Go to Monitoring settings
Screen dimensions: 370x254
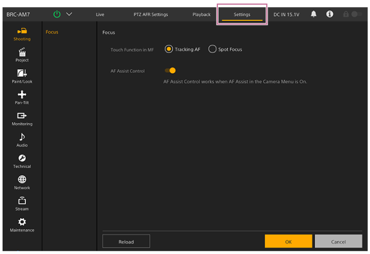pos(22,119)
